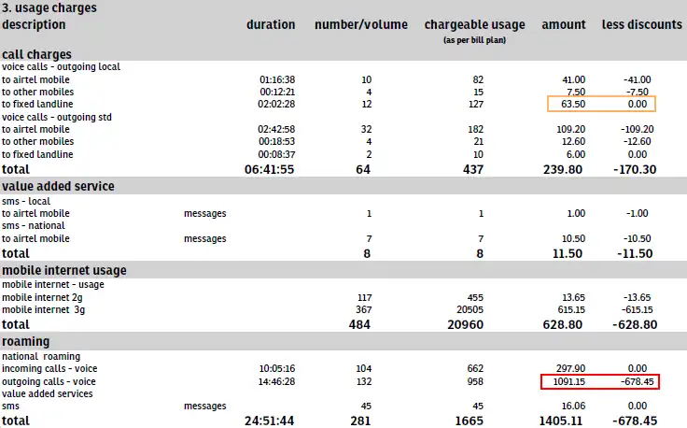This screenshot has height=428, width=687.
Task: Select the "value added service" section header
Action: point(58,186)
